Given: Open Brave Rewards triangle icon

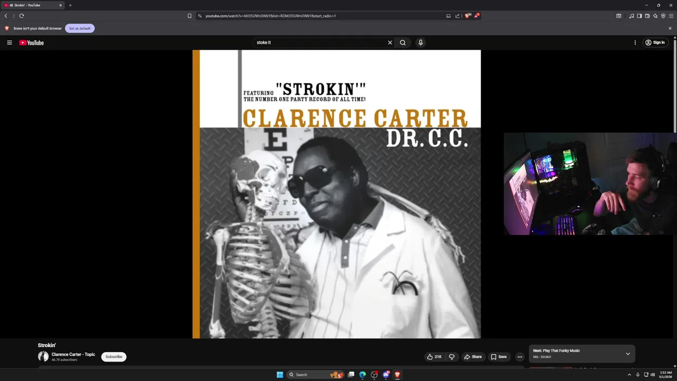Looking at the screenshot, I should (477, 16).
